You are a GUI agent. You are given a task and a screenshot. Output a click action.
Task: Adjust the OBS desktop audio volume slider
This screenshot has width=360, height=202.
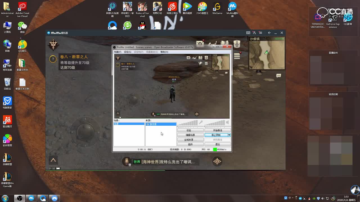point(215,123)
